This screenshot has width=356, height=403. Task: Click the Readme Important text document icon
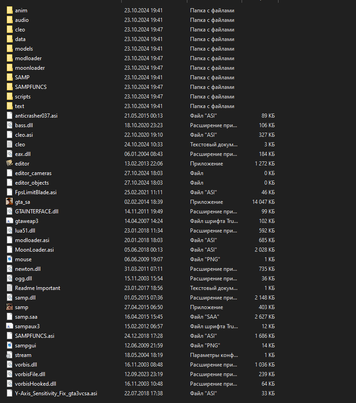point(10,288)
